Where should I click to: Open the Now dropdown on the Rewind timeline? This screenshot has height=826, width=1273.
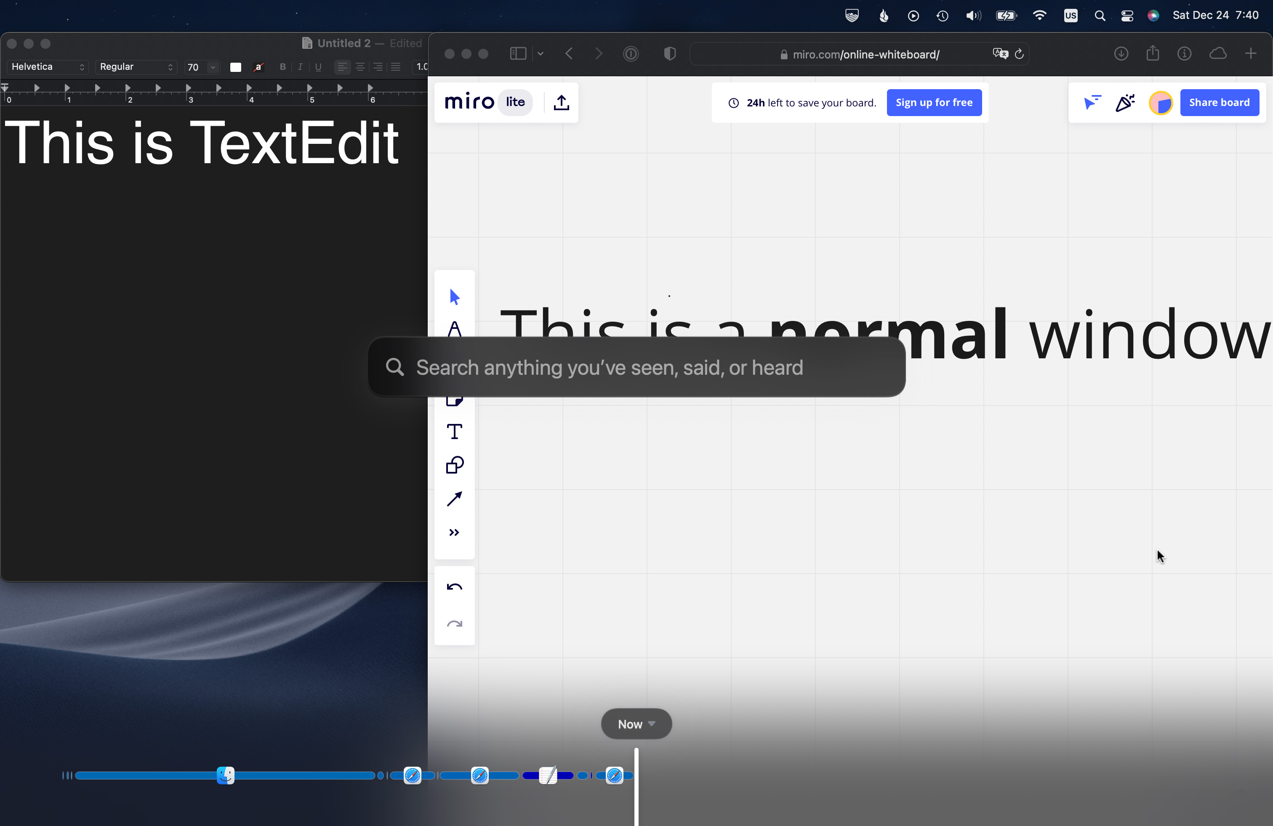coord(636,724)
